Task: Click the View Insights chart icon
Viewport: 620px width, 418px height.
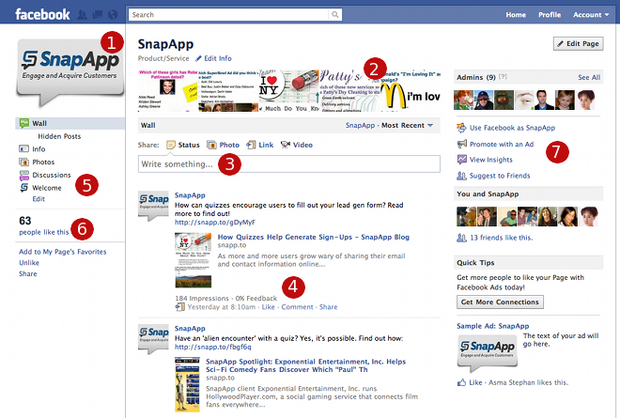Action: [x=461, y=160]
